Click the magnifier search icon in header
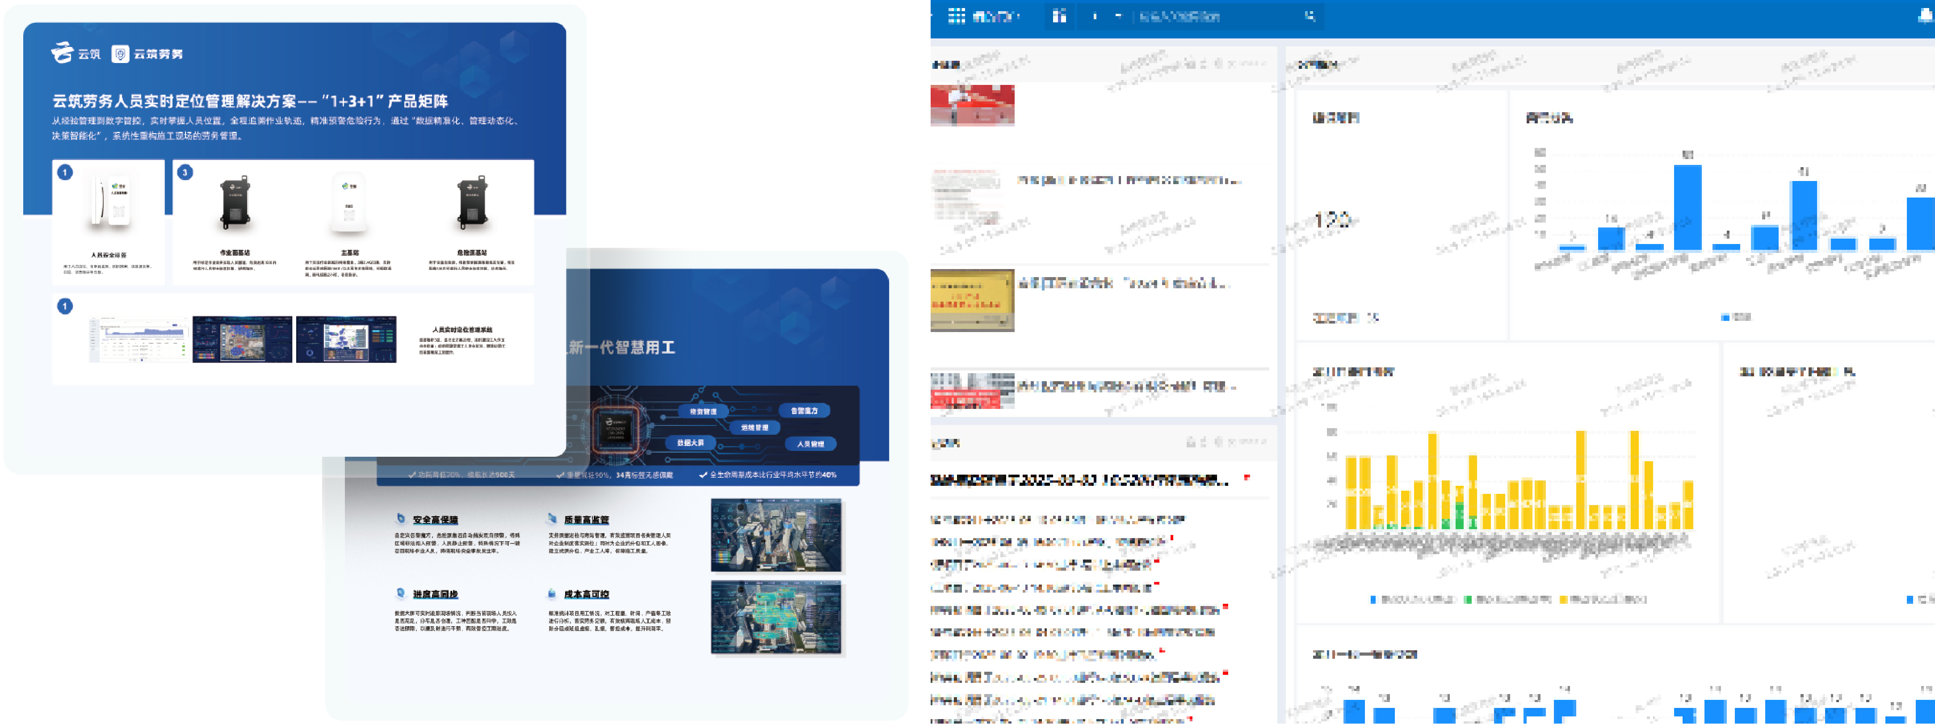 coord(1310,16)
